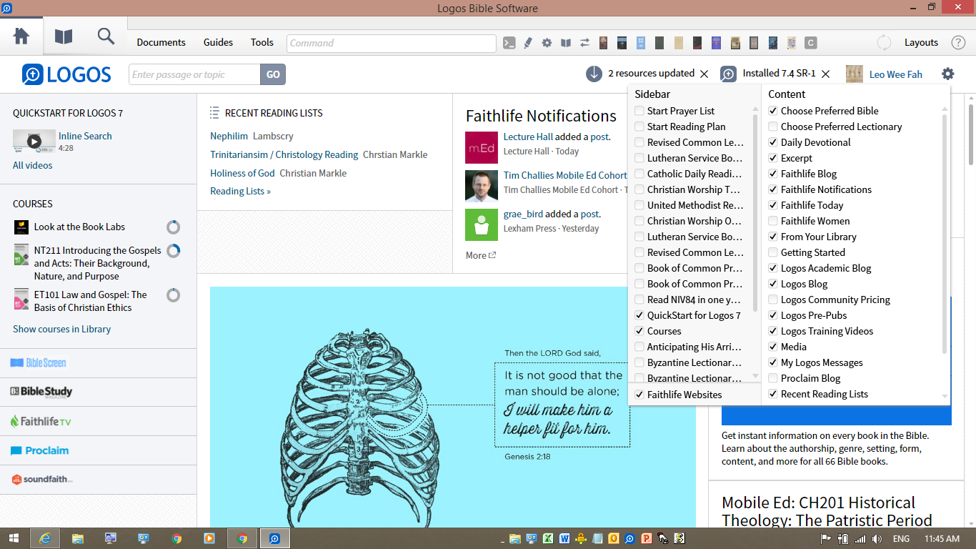Open the Proclaim website logo
The width and height of the screenshot is (976, 549).
pos(39,450)
